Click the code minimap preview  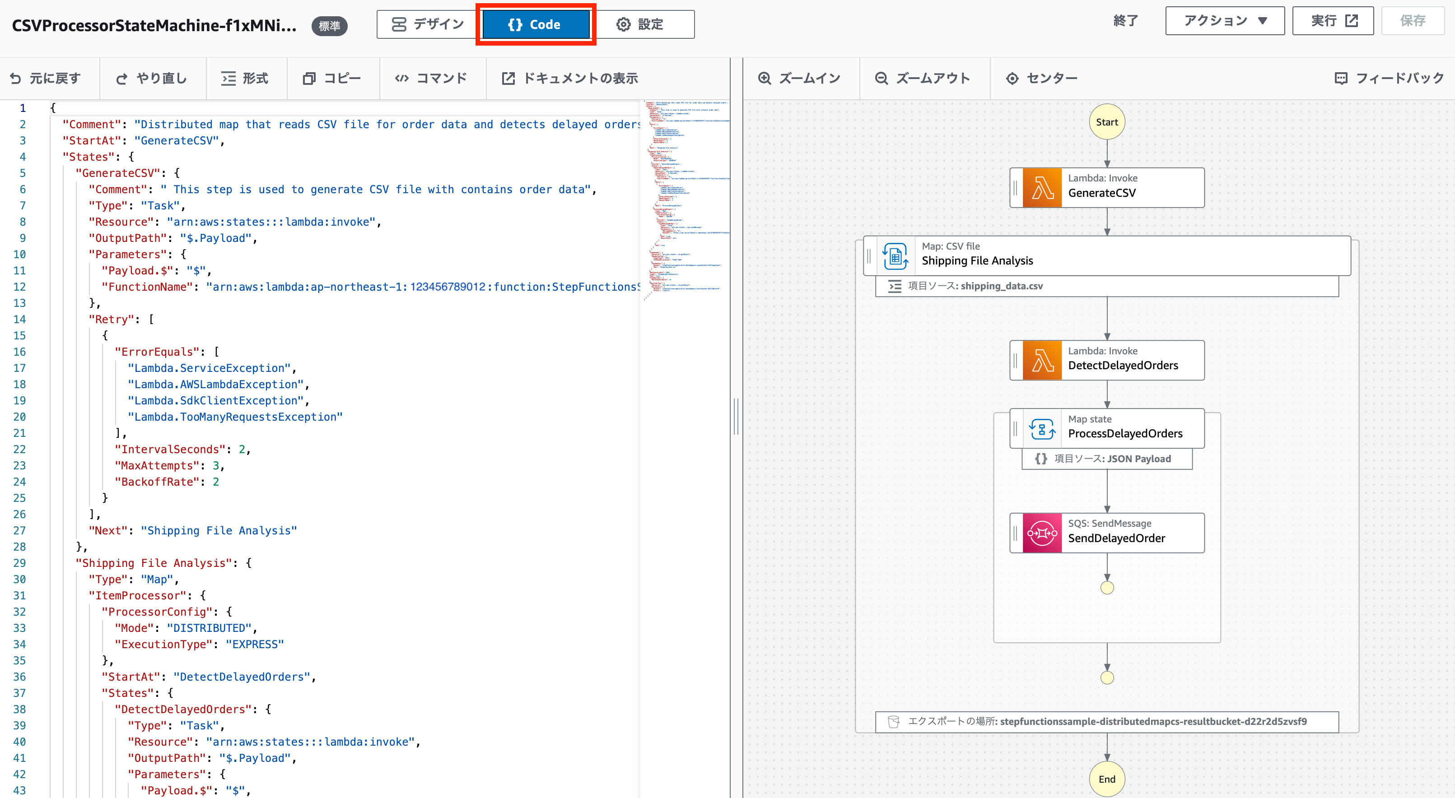[686, 198]
